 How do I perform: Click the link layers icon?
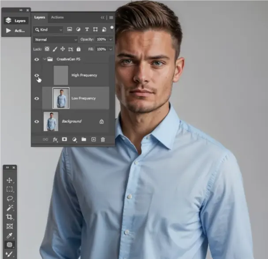point(45,139)
